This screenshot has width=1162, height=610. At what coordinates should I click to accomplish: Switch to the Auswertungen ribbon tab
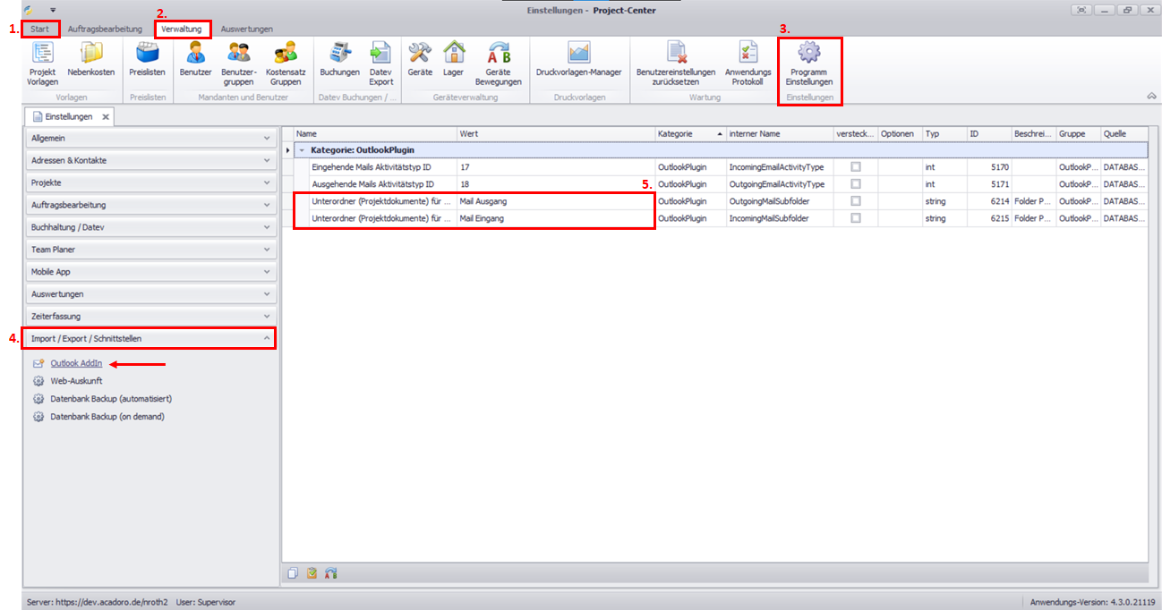pos(247,30)
